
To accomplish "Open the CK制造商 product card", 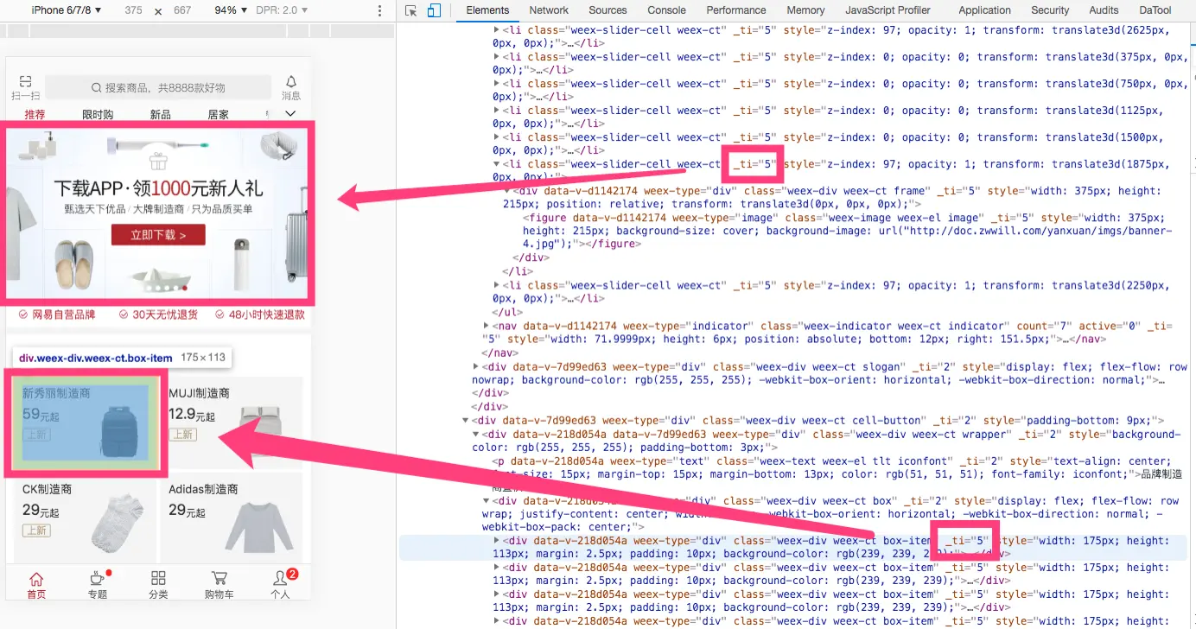I will click(85, 516).
